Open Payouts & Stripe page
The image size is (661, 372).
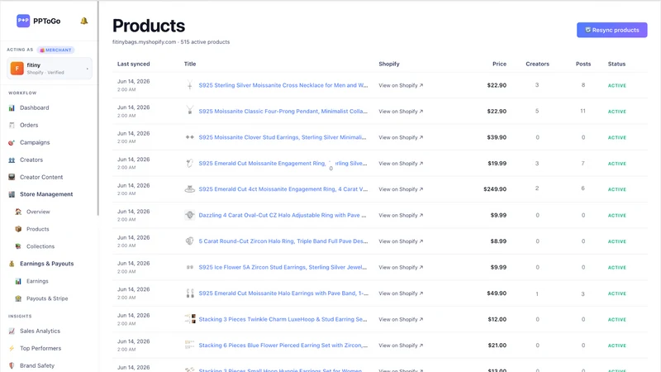(x=47, y=298)
